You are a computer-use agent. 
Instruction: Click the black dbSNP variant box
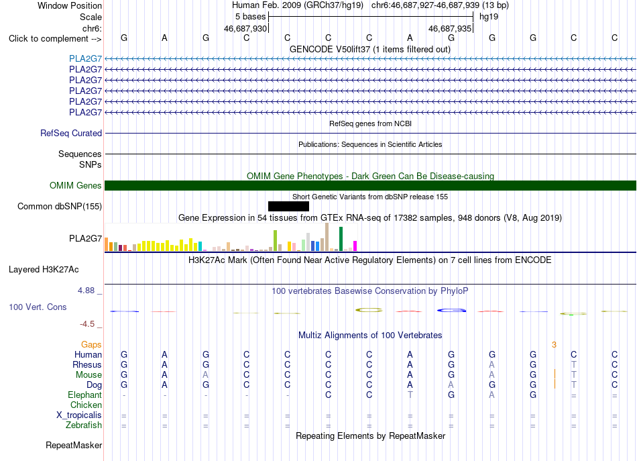coord(288,206)
